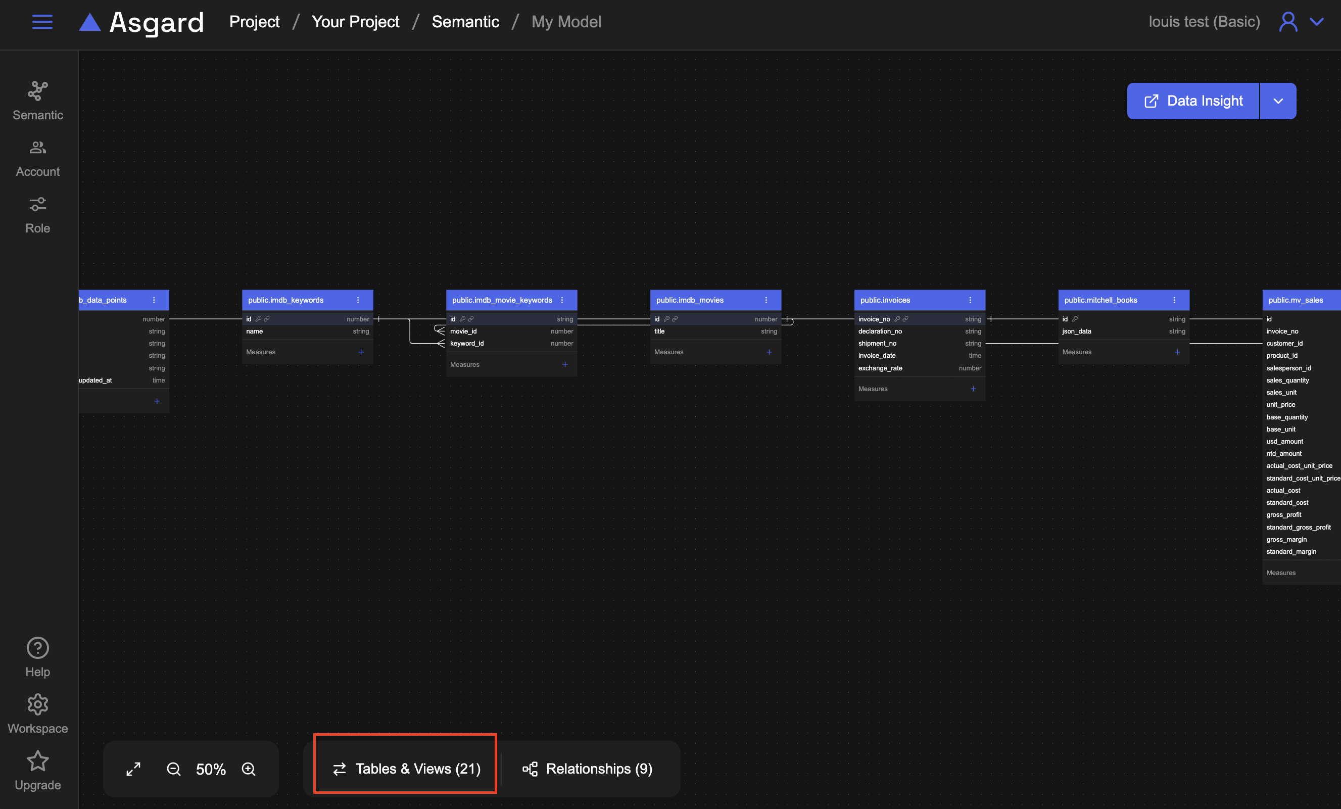Select the public.mitchell_books table header

pos(1100,300)
